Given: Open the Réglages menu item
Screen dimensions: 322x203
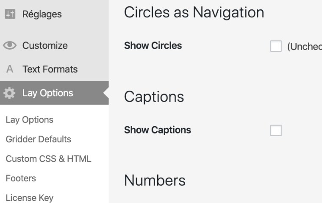Looking at the screenshot, I should (x=42, y=14).
